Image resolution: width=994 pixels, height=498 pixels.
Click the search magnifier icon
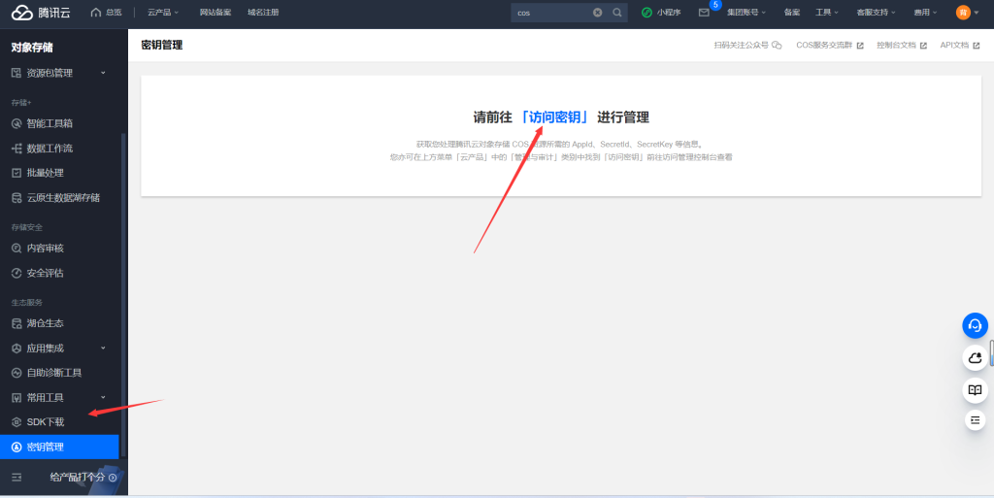[617, 13]
